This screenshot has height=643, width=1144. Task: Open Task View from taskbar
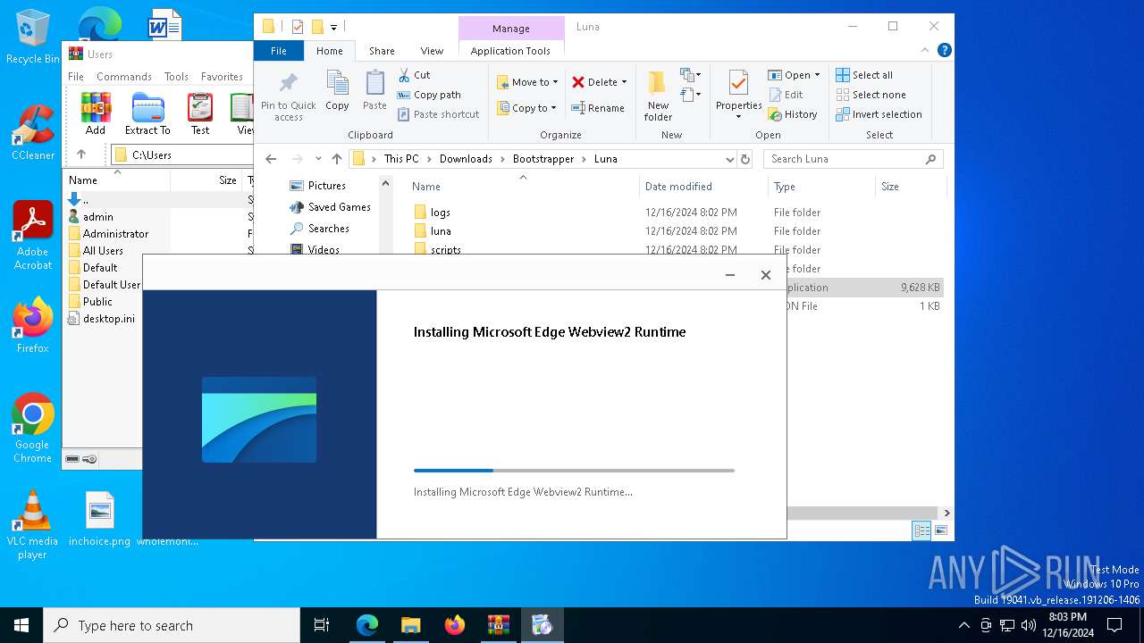(x=322, y=625)
